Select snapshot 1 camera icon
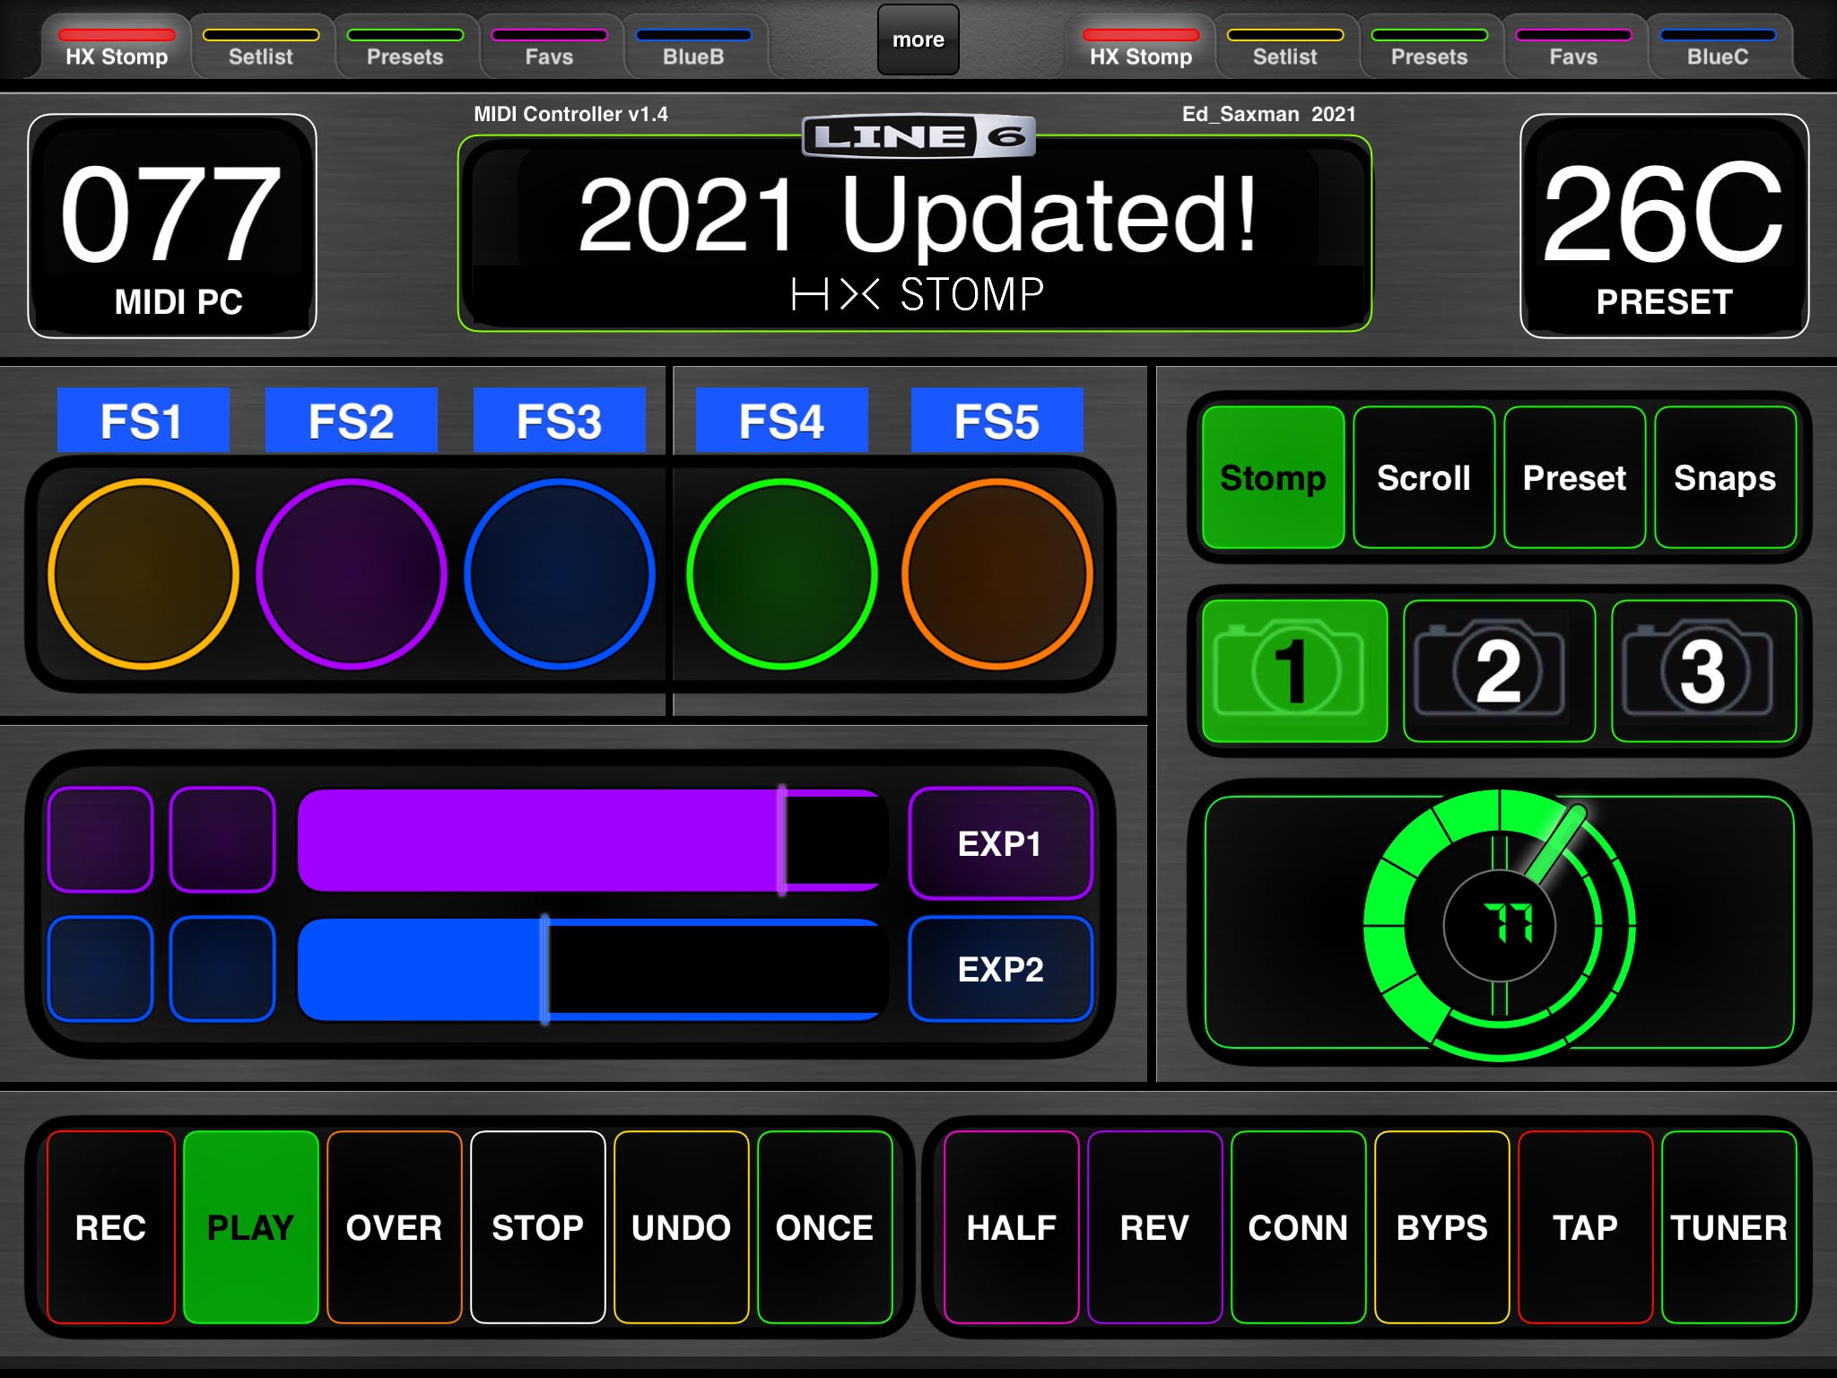Screen dimensions: 1837x1378 1294,671
